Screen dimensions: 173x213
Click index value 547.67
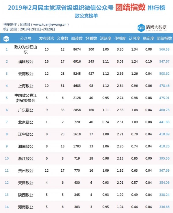point(164,62)
